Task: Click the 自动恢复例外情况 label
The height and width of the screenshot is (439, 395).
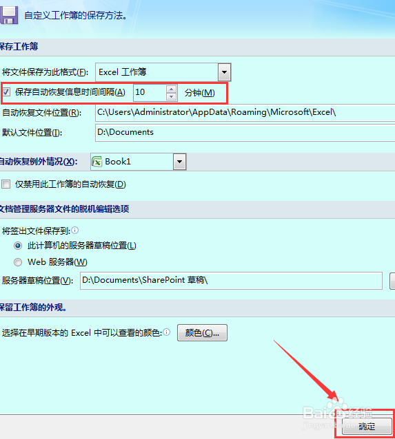Action: coord(39,162)
